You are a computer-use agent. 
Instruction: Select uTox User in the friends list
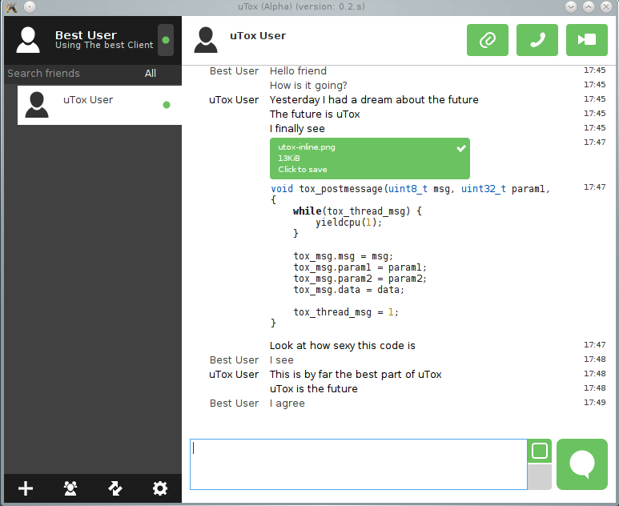tap(99, 105)
